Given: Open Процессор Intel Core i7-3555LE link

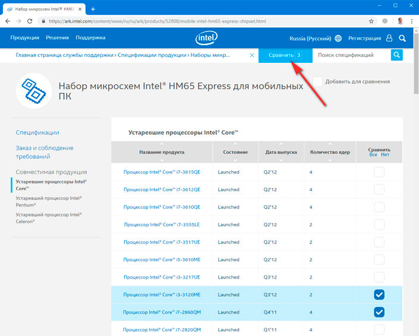Looking at the screenshot, I should coord(162,225).
